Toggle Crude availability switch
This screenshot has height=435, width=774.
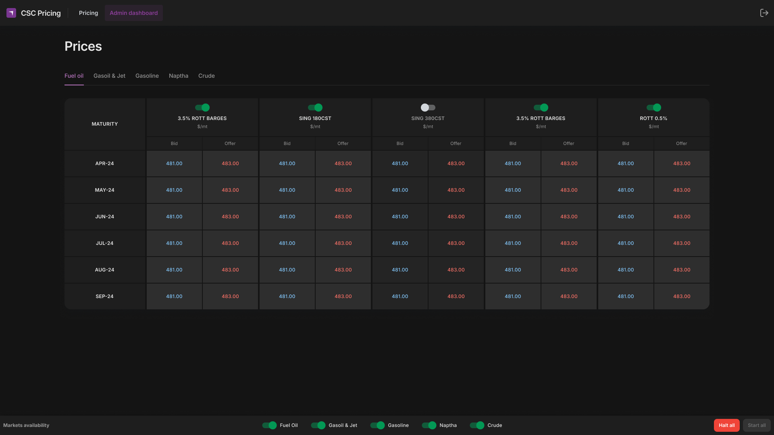pyautogui.click(x=477, y=425)
